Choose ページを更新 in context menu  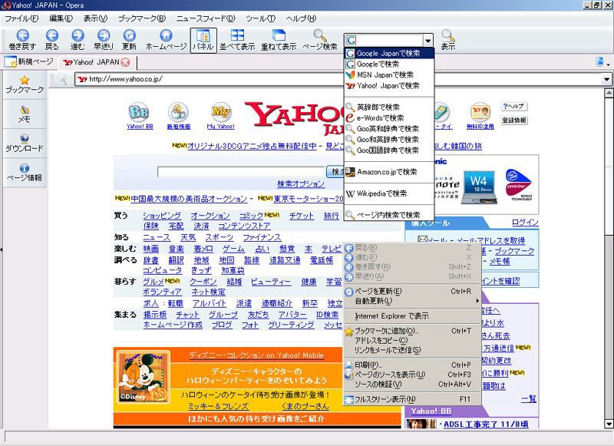tap(411, 292)
